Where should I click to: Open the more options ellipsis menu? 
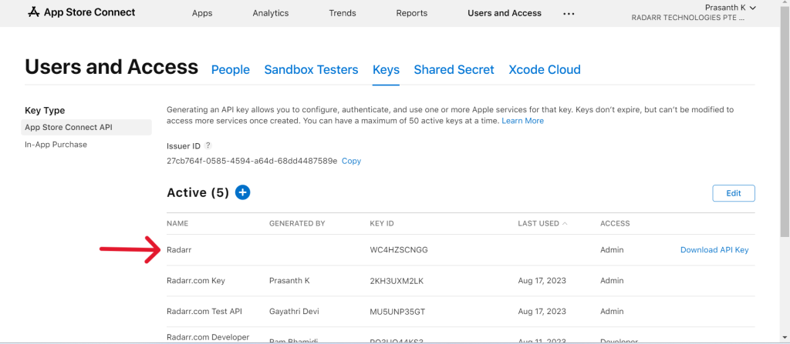tap(569, 14)
